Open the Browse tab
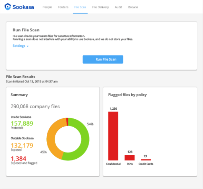This screenshot has width=203, height=189. 133,7
